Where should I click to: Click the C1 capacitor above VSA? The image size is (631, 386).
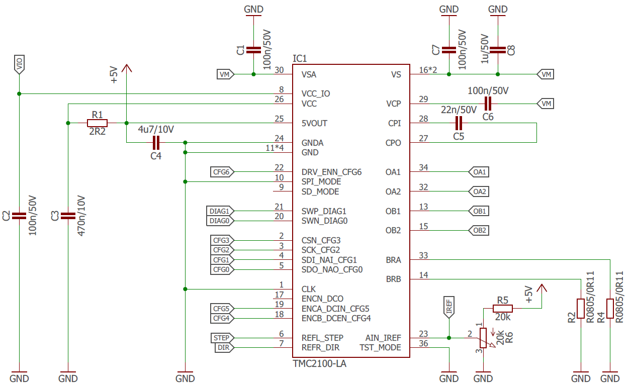coord(253,50)
